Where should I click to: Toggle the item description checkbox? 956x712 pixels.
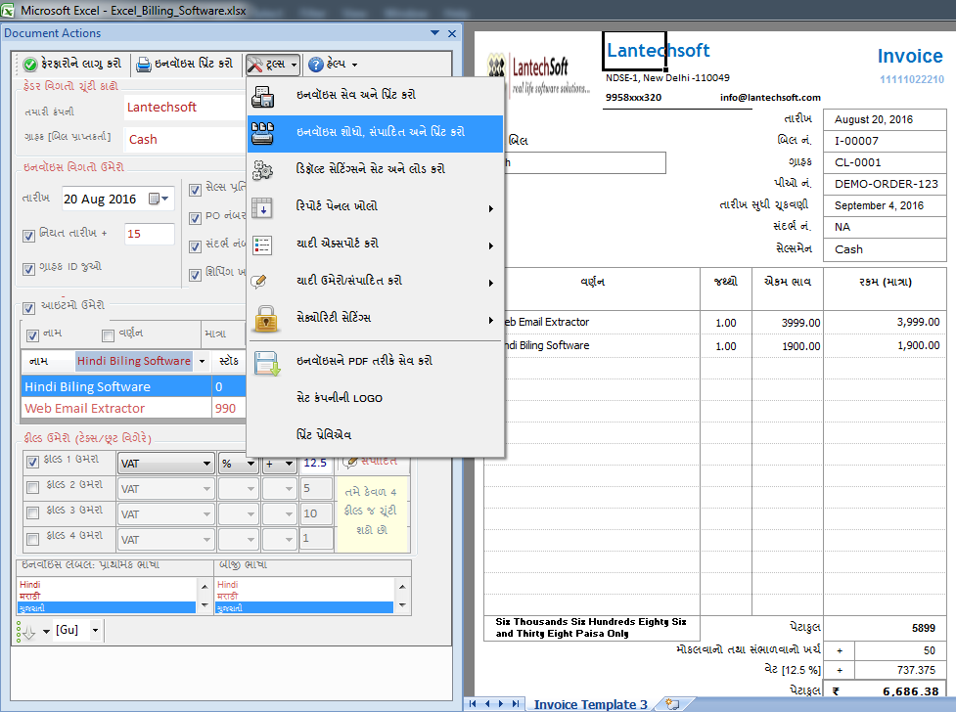pos(108,335)
